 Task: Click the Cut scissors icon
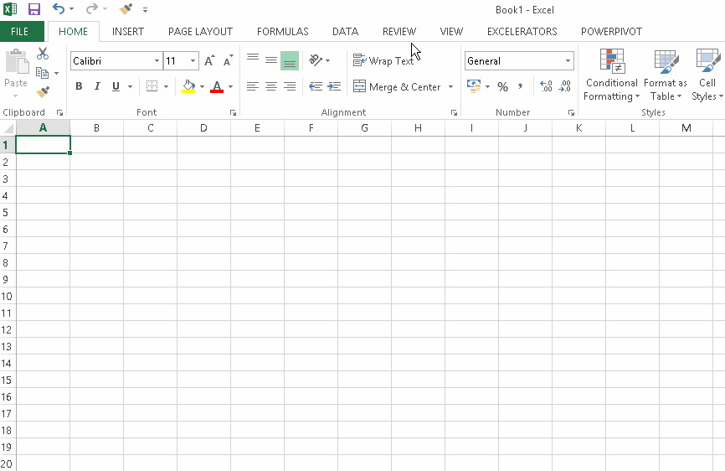click(43, 54)
